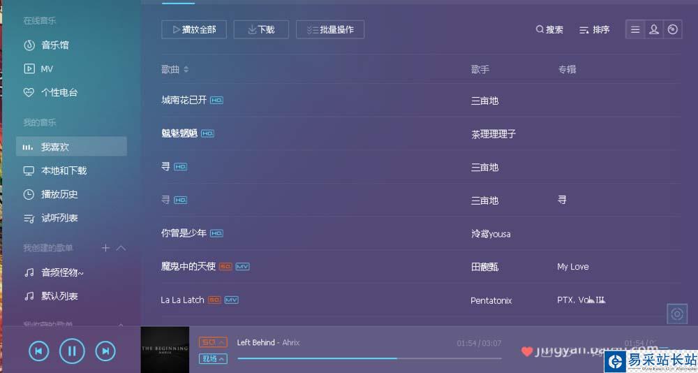The image size is (698, 373).
Task: Switch to list view icon
Action: point(635,29)
